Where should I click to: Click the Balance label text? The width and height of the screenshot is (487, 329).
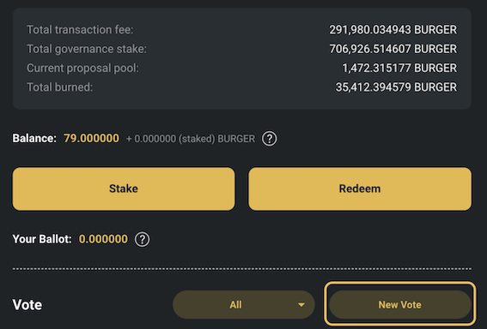coord(34,138)
